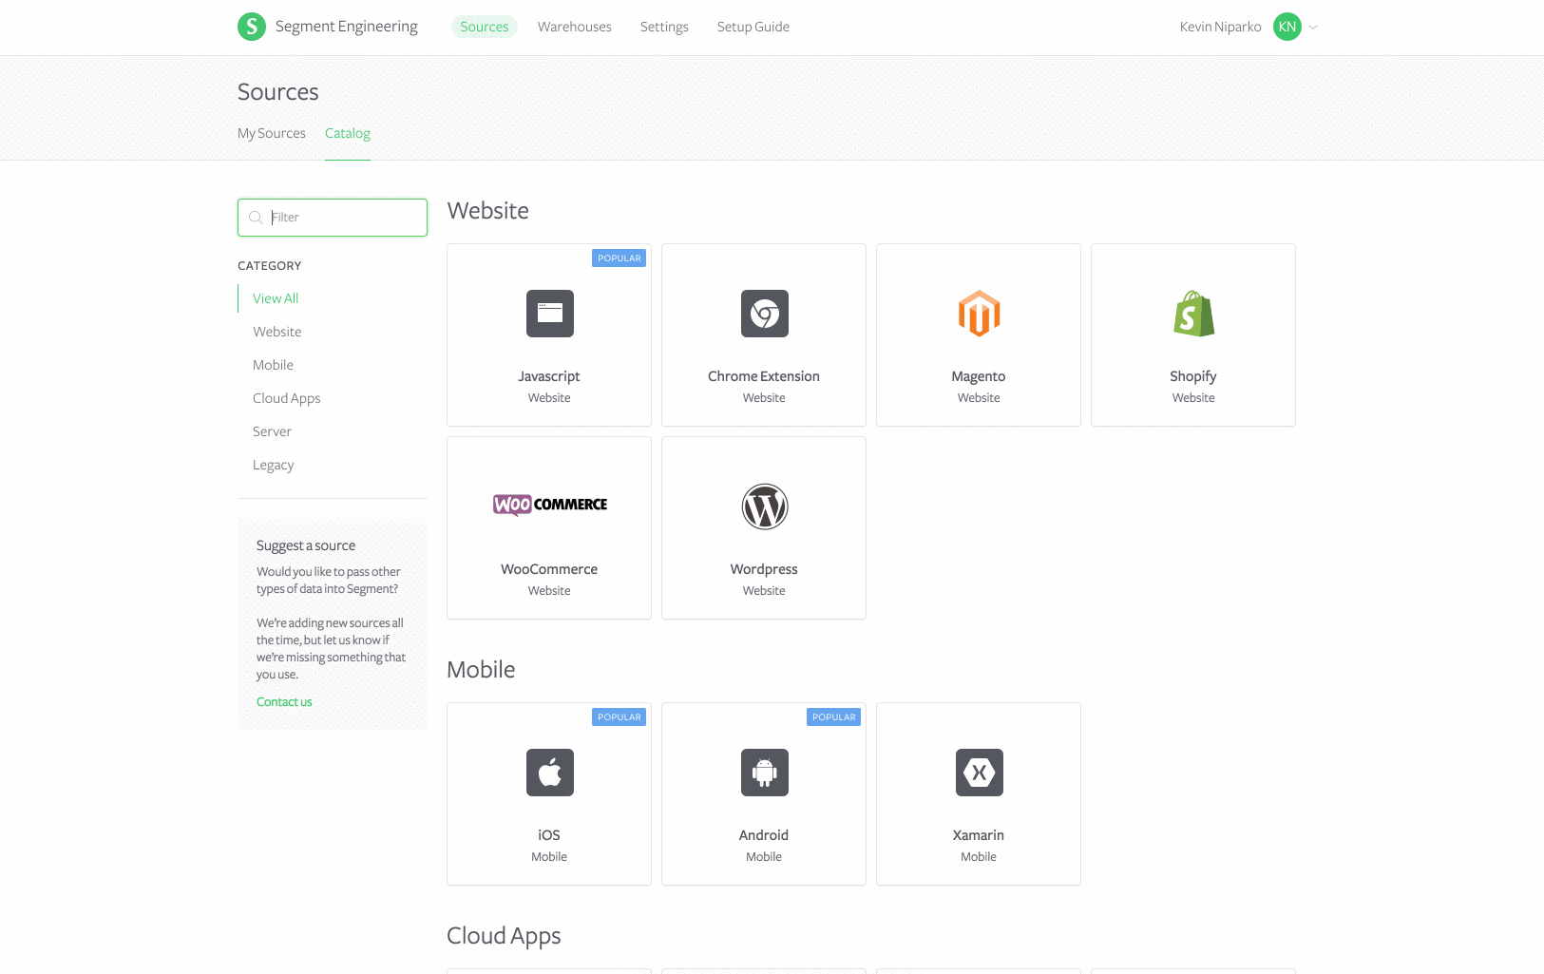The image size is (1544, 974).
Task: Filter by Server category
Action: (272, 431)
